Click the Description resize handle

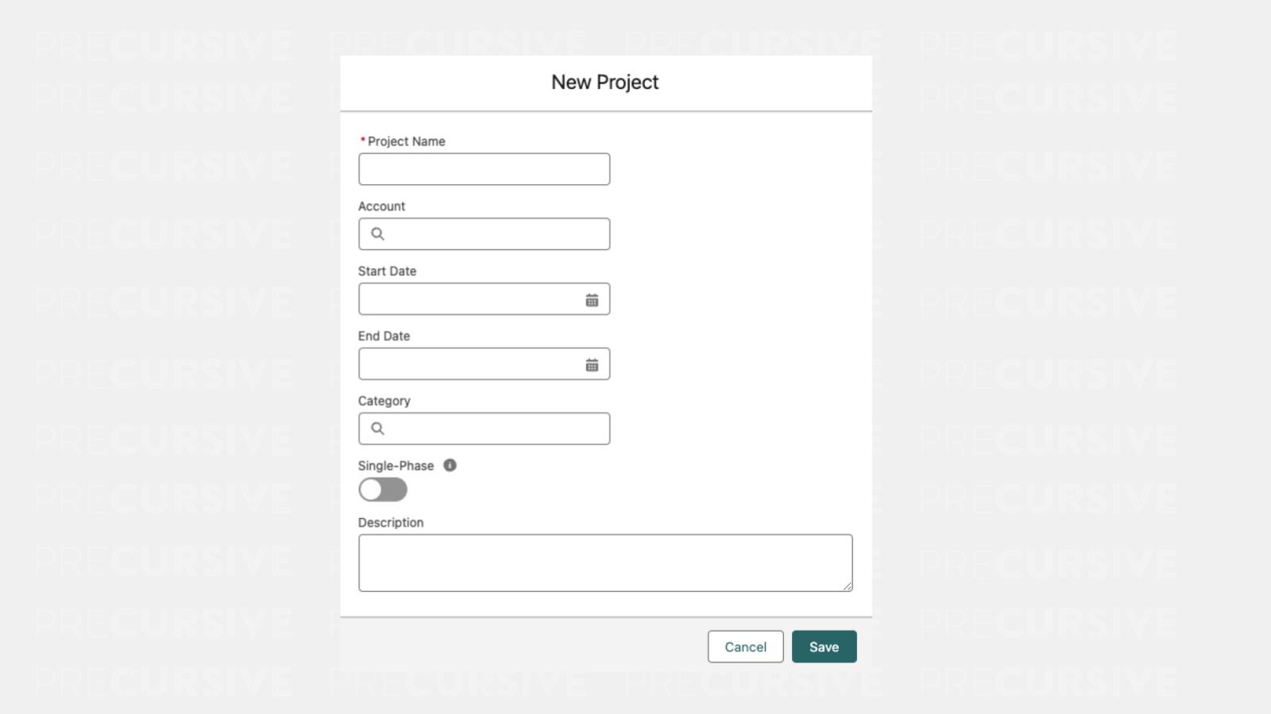tap(848, 586)
